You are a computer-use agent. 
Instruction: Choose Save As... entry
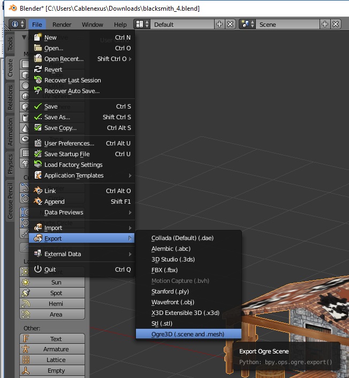[82, 117]
